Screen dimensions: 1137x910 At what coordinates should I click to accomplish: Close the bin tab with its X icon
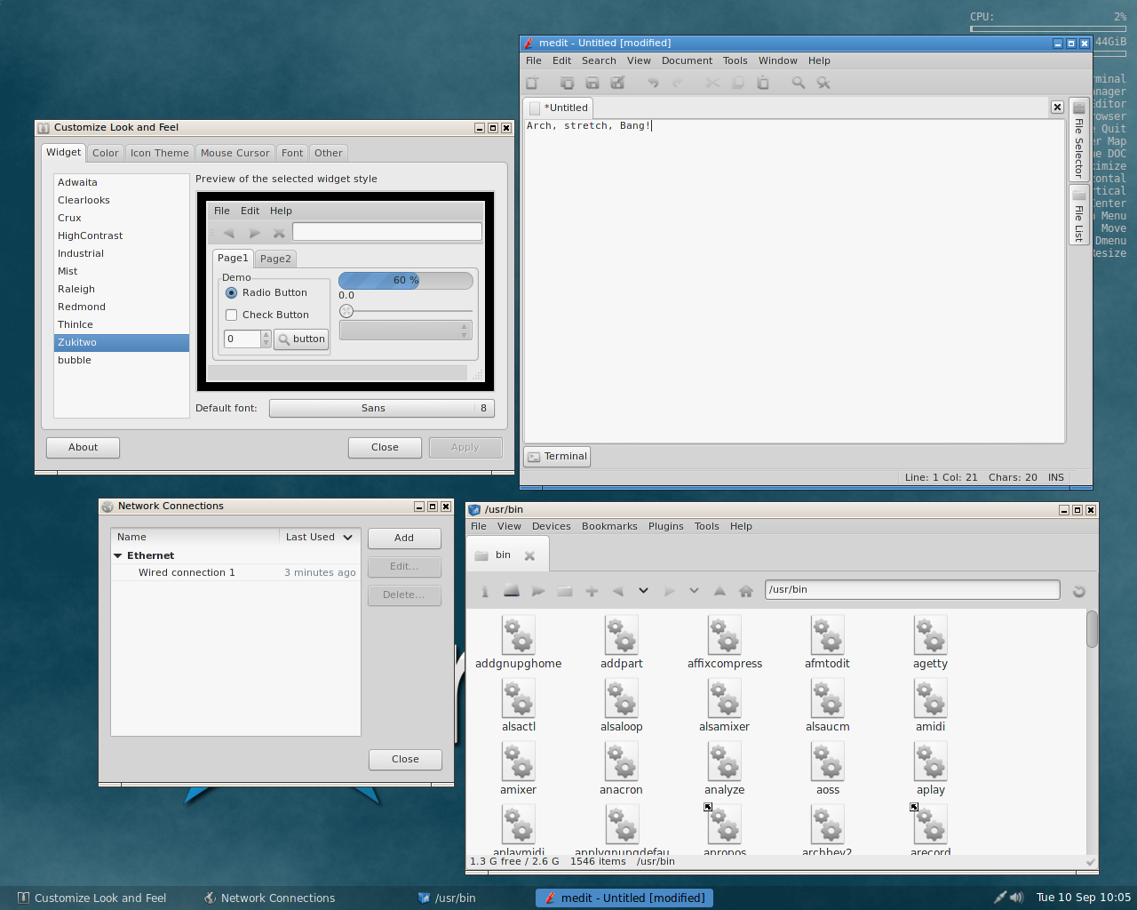click(x=529, y=555)
